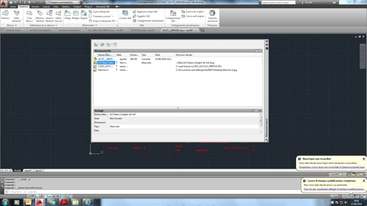Open Gestisci Attributi manager

[x=49, y=16]
